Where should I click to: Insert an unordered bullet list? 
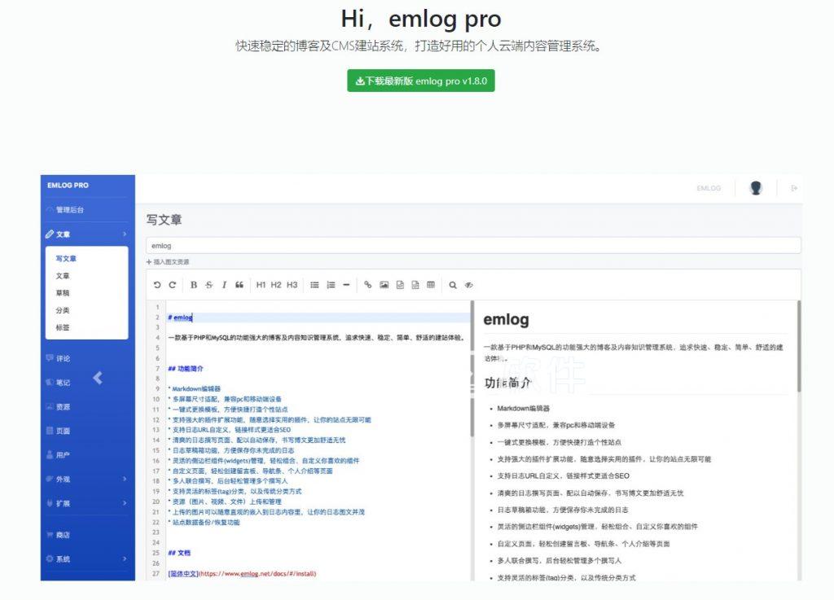tap(314, 285)
